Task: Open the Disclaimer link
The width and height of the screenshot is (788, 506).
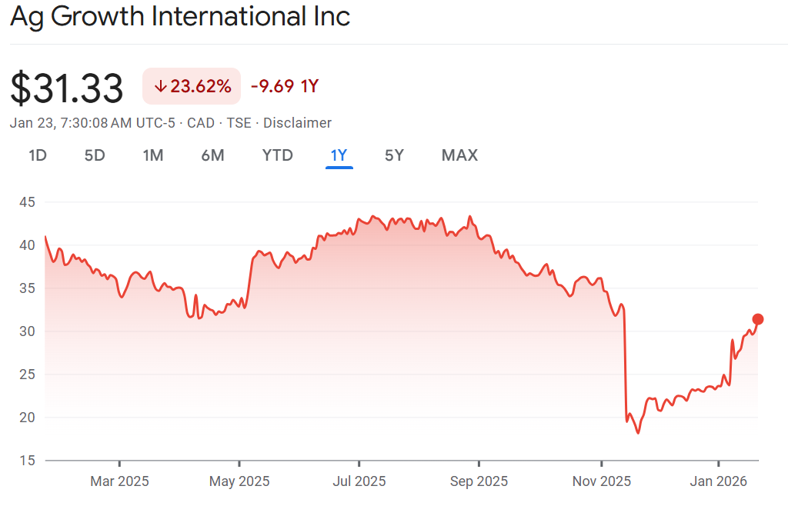Action: (x=298, y=123)
